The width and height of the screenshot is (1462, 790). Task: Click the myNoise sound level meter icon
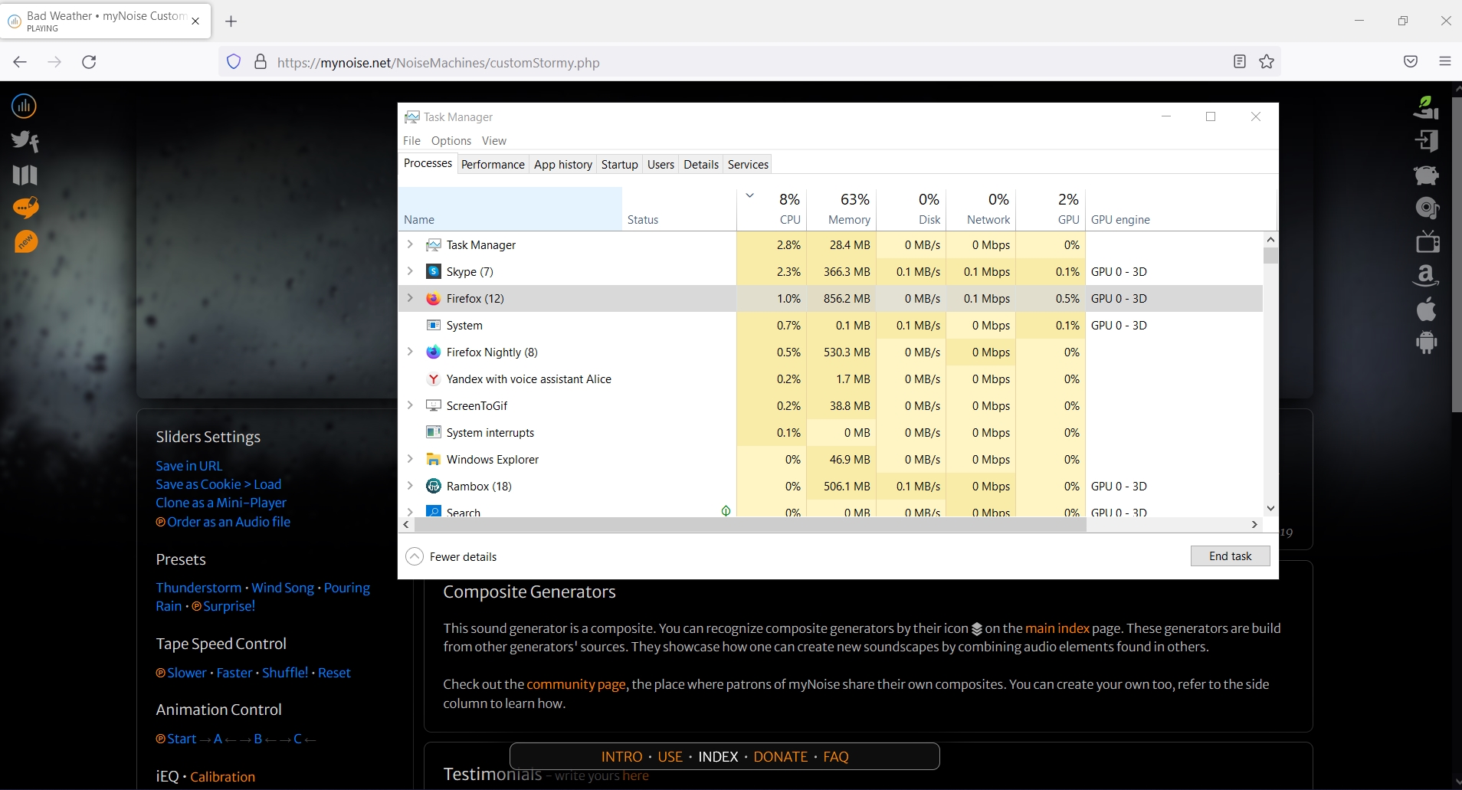click(x=24, y=106)
